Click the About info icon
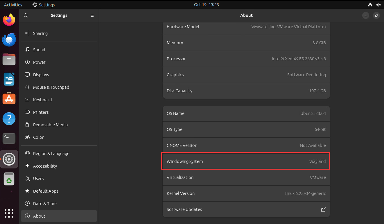 click(x=27, y=216)
